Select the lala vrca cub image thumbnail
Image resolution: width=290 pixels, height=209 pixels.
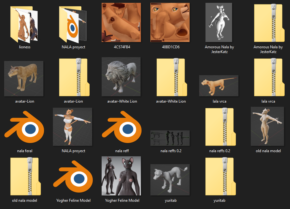coord(219,86)
